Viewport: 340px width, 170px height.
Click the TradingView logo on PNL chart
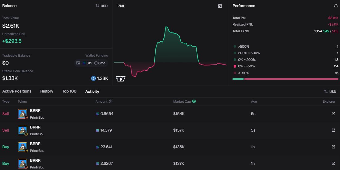121,79
